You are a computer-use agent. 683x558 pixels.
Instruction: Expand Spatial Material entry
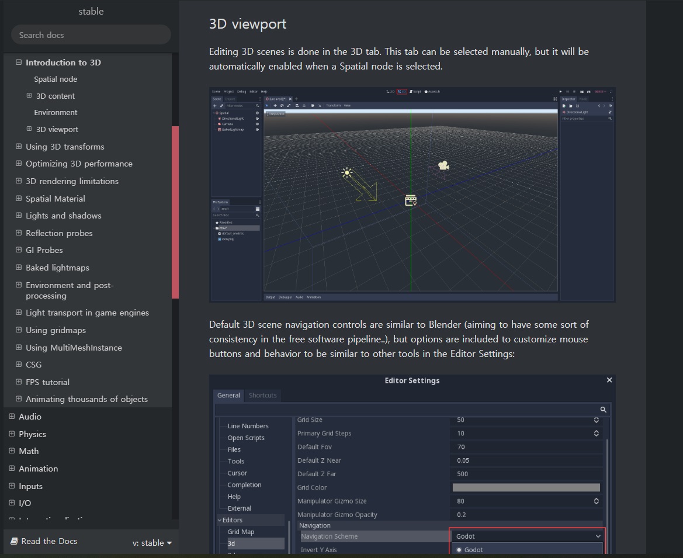coord(19,198)
